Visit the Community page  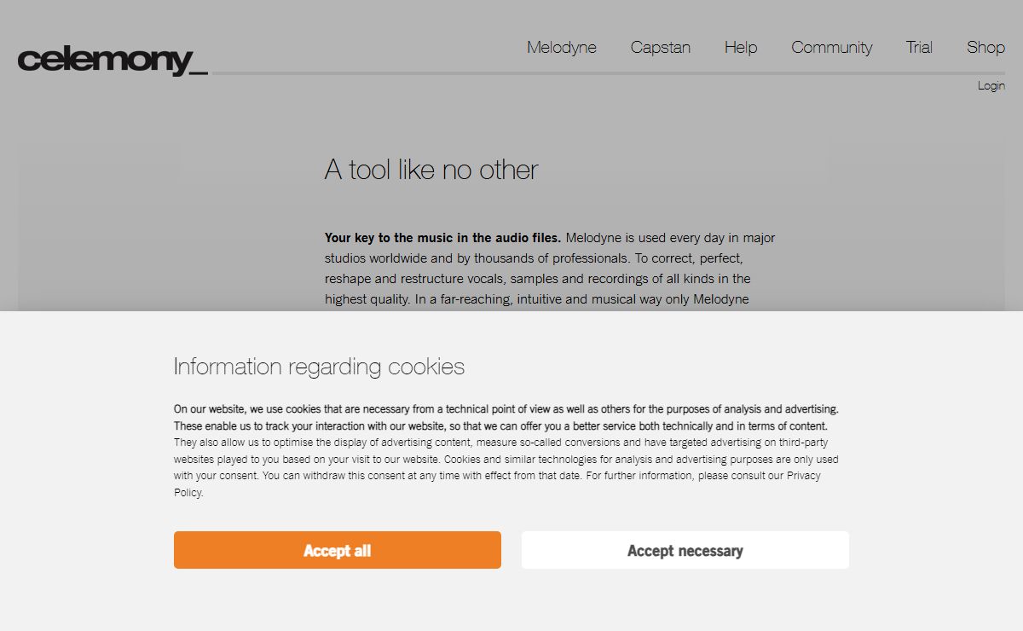832,48
